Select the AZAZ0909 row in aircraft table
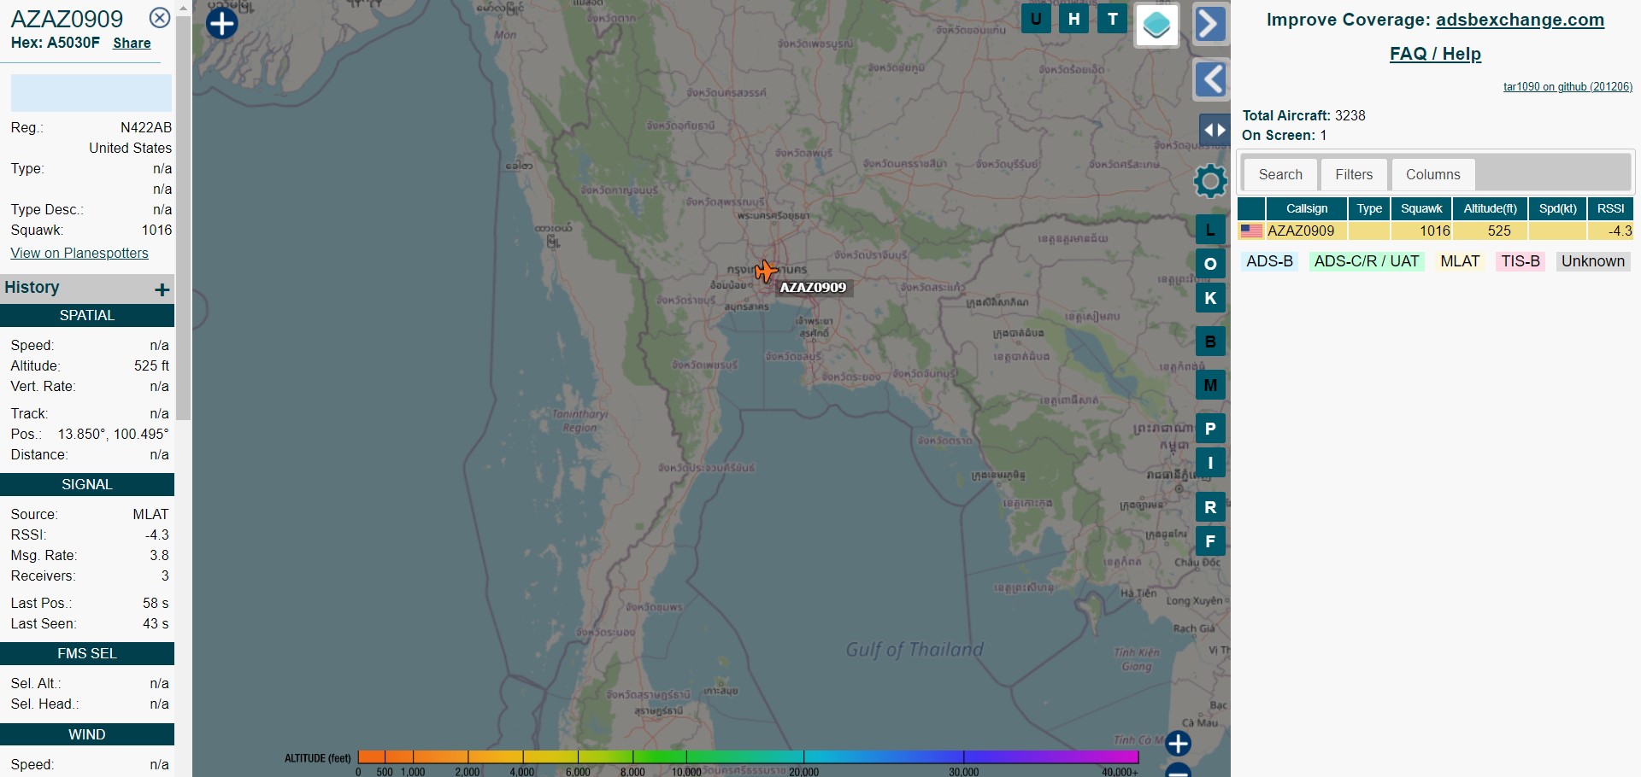This screenshot has height=777, width=1641. point(1436,231)
